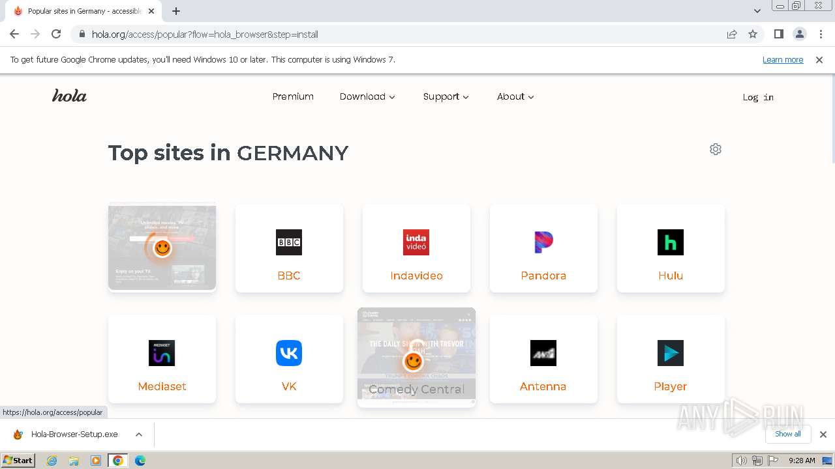Share this page icon in address bar

732,34
